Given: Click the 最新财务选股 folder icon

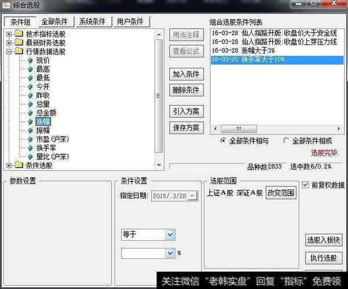Looking at the screenshot, I should (x=19, y=42).
